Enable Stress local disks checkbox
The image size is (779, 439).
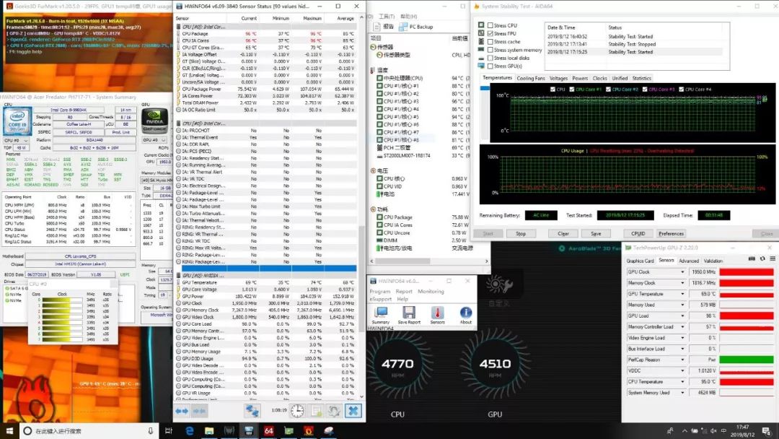[490, 58]
